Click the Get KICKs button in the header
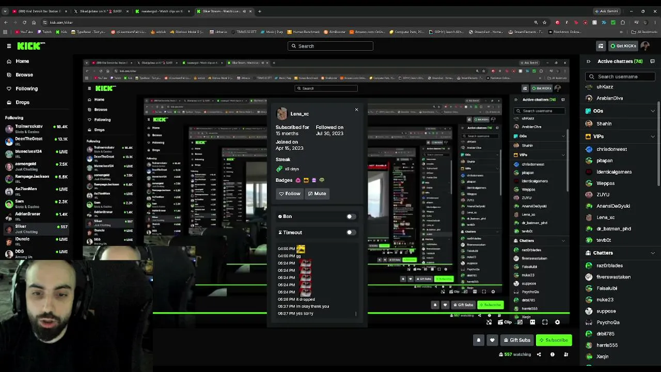 [623, 46]
